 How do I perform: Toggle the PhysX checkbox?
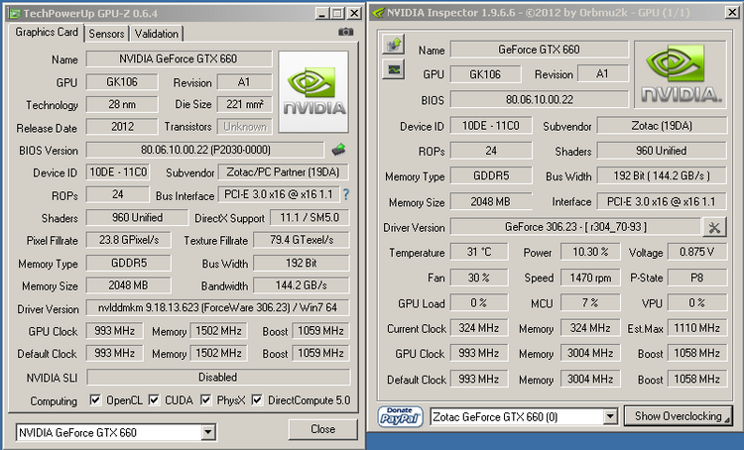coord(206,400)
